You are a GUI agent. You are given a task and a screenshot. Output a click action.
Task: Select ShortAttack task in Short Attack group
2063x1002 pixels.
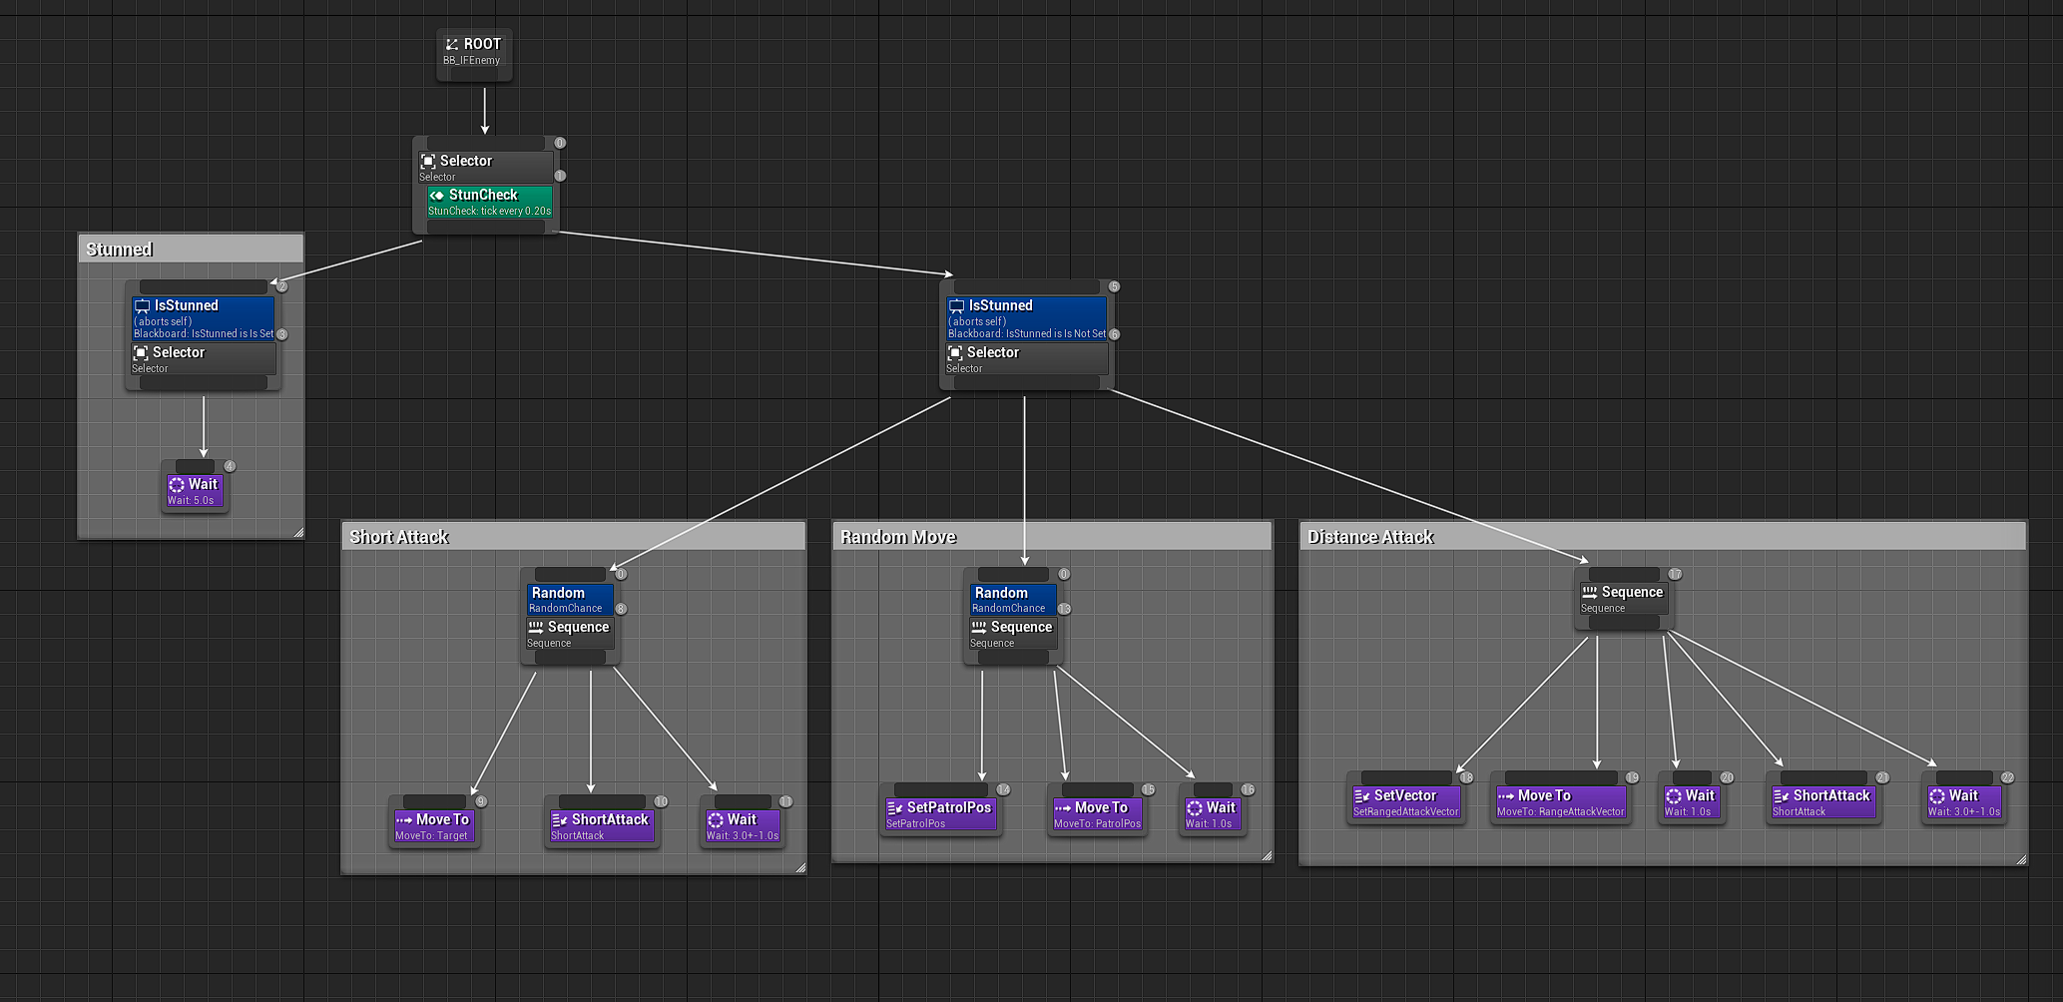click(602, 825)
